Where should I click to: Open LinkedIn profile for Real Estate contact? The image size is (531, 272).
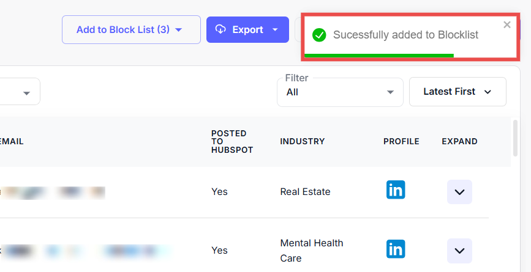click(396, 189)
